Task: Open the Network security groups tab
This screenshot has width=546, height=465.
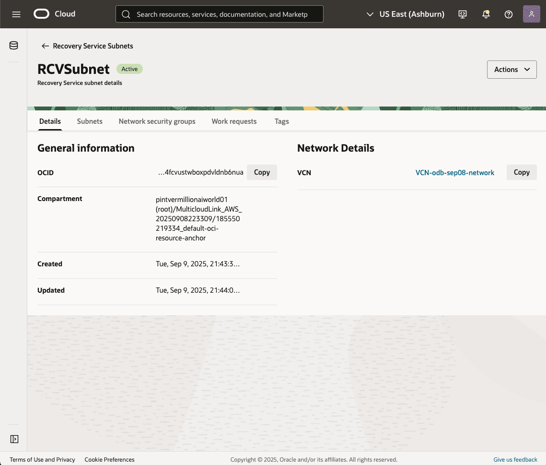Action: [157, 121]
